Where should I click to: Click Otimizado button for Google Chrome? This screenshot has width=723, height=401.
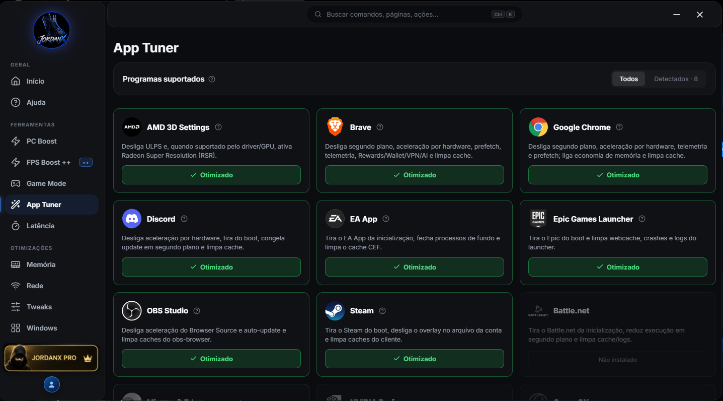(618, 175)
